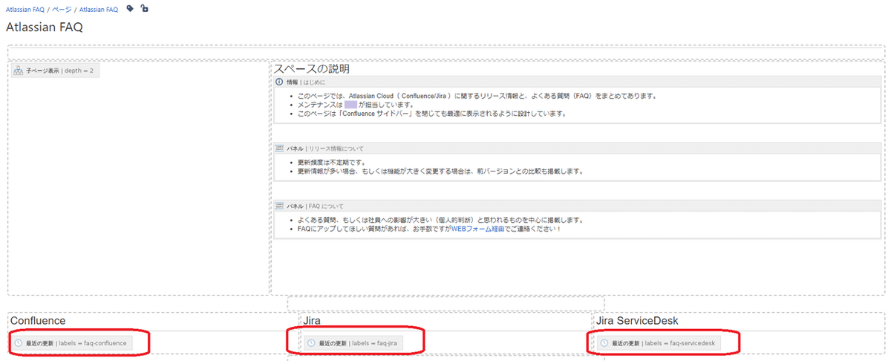The image size is (891, 361).
Task: Select the 最近の更新 labels = faq-jira macro
Action: pos(355,343)
